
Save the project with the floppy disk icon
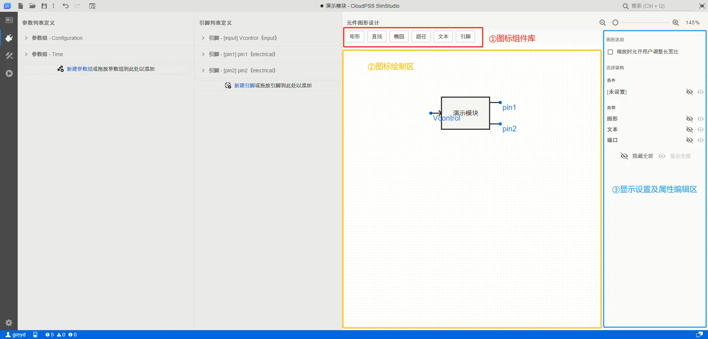pos(44,6)
